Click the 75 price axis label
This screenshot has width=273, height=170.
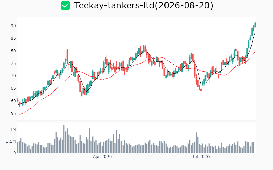[13, 64]
